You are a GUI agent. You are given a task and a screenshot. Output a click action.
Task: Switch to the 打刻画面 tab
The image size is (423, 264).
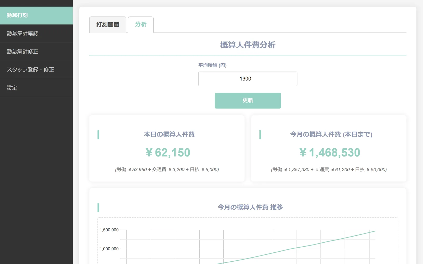pos(108,25)
